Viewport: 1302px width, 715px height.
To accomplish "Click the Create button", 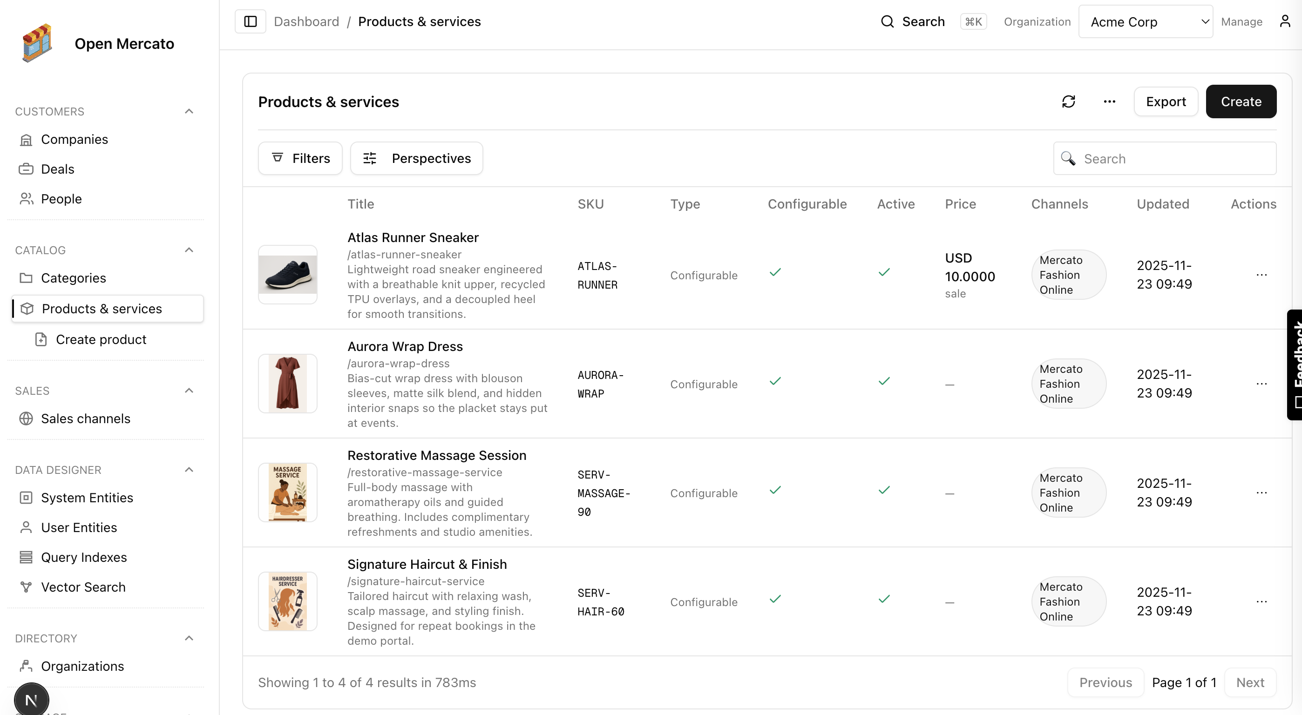I will 1241,101.
